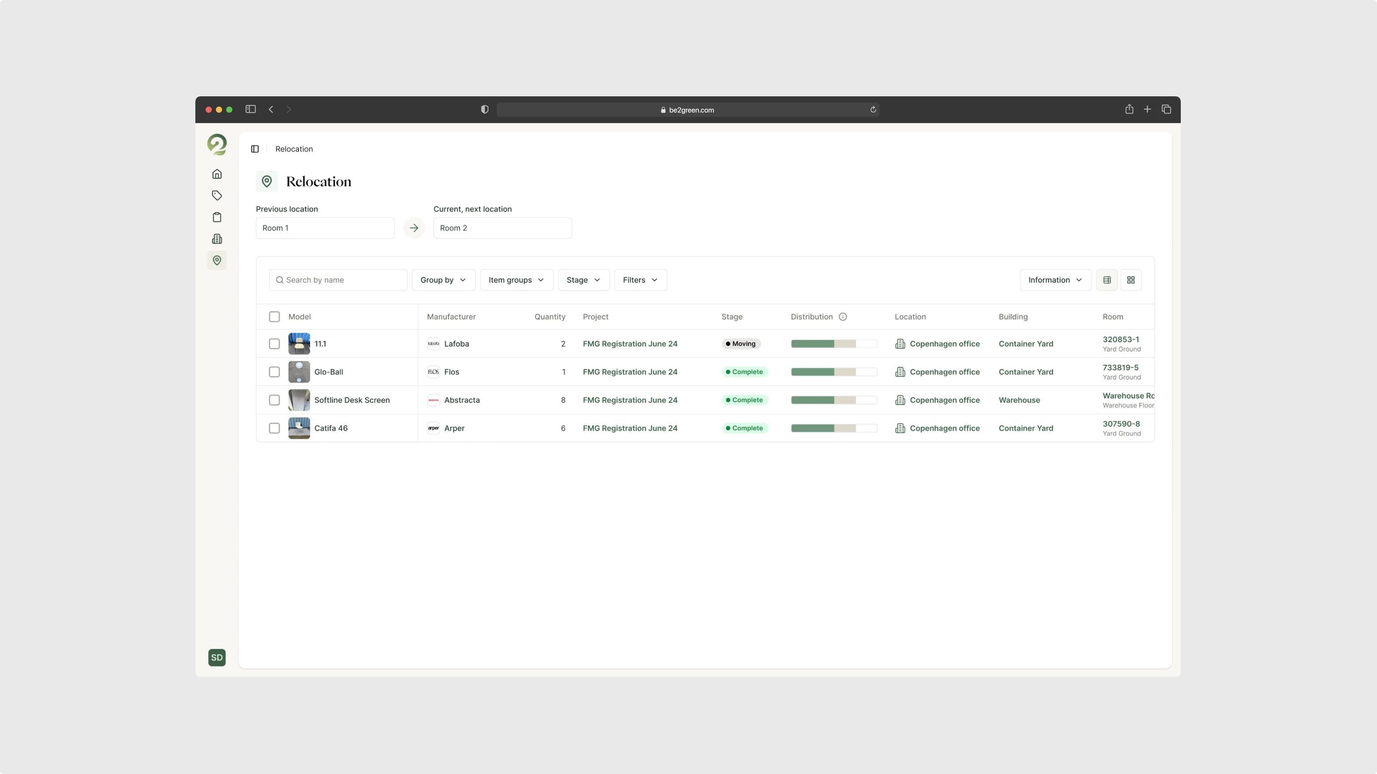The width and height of the screenshot is (1377, 774).
Task: Tick the Catifa 46 row checkbox
Action: [x=274, y=428]
